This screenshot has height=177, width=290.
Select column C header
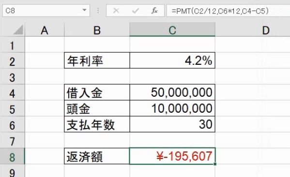172,29
